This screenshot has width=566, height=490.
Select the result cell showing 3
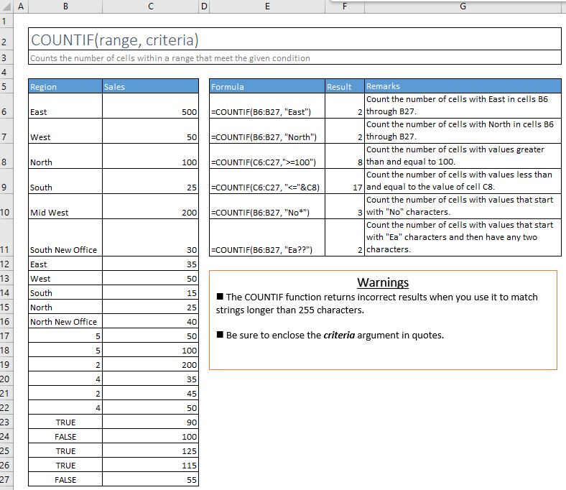345,206
